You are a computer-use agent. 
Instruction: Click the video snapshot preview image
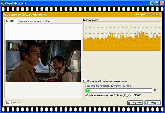tap(43, 61)
